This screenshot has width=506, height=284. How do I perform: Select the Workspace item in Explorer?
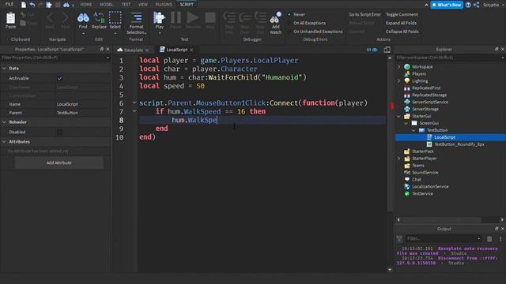(422, 66)
